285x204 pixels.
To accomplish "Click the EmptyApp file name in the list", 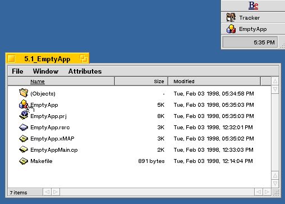I will pyautogui.click(x=44, y=105).
